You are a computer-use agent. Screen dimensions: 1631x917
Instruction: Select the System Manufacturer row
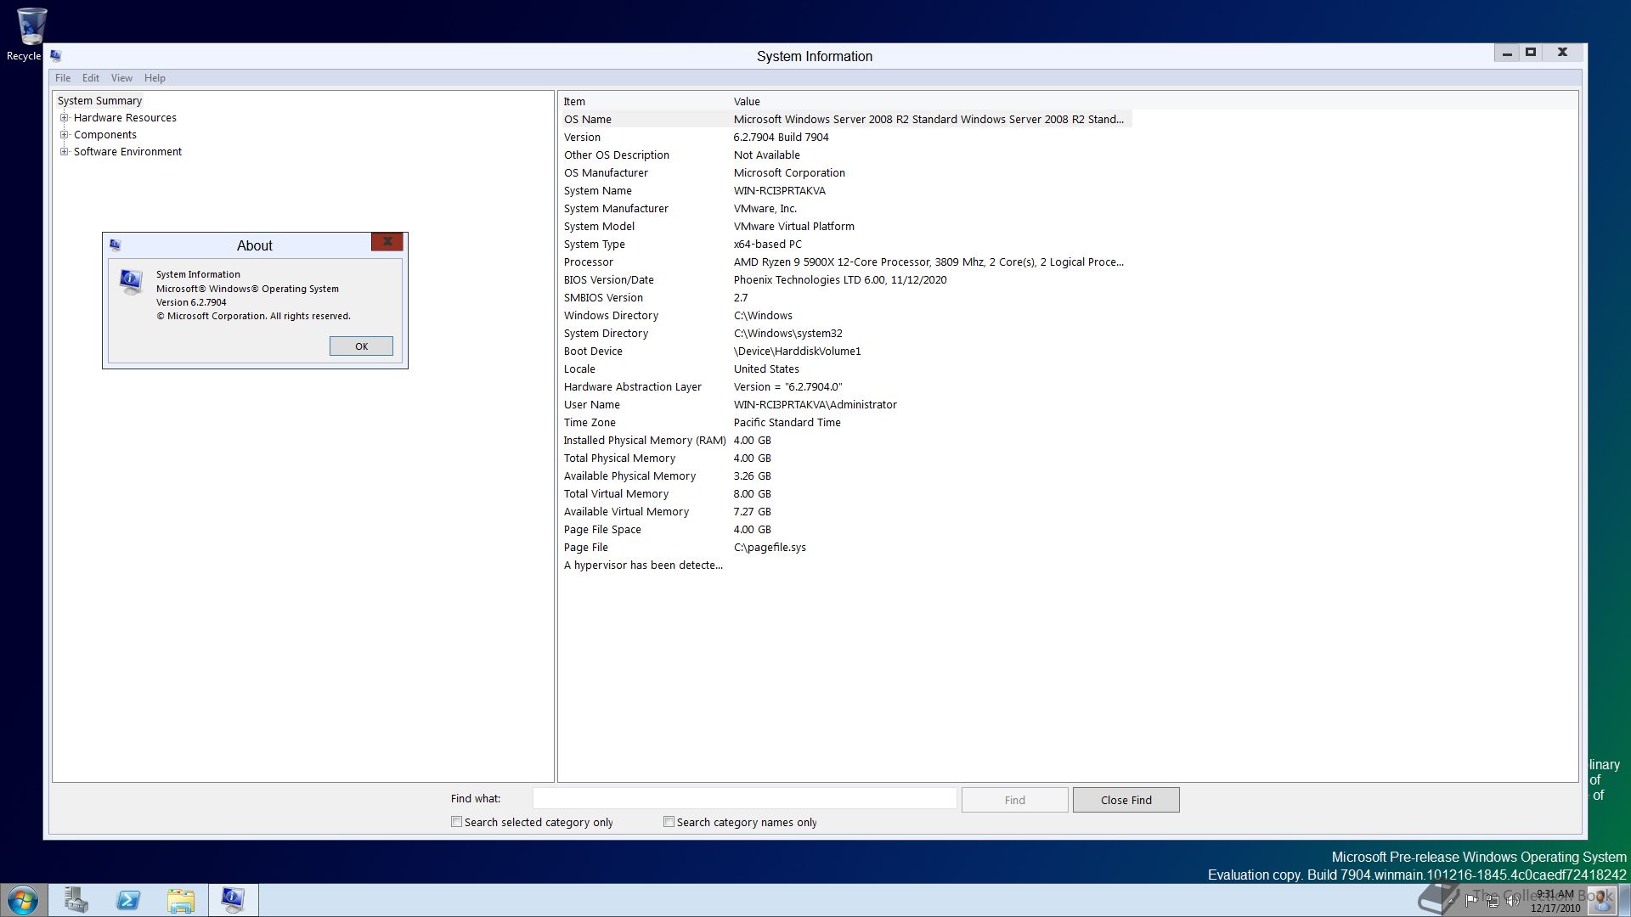pos(845,209)
